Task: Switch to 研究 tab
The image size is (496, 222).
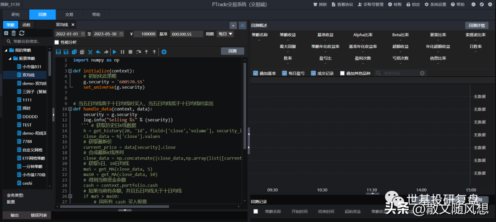Action: tap(16, 15)
